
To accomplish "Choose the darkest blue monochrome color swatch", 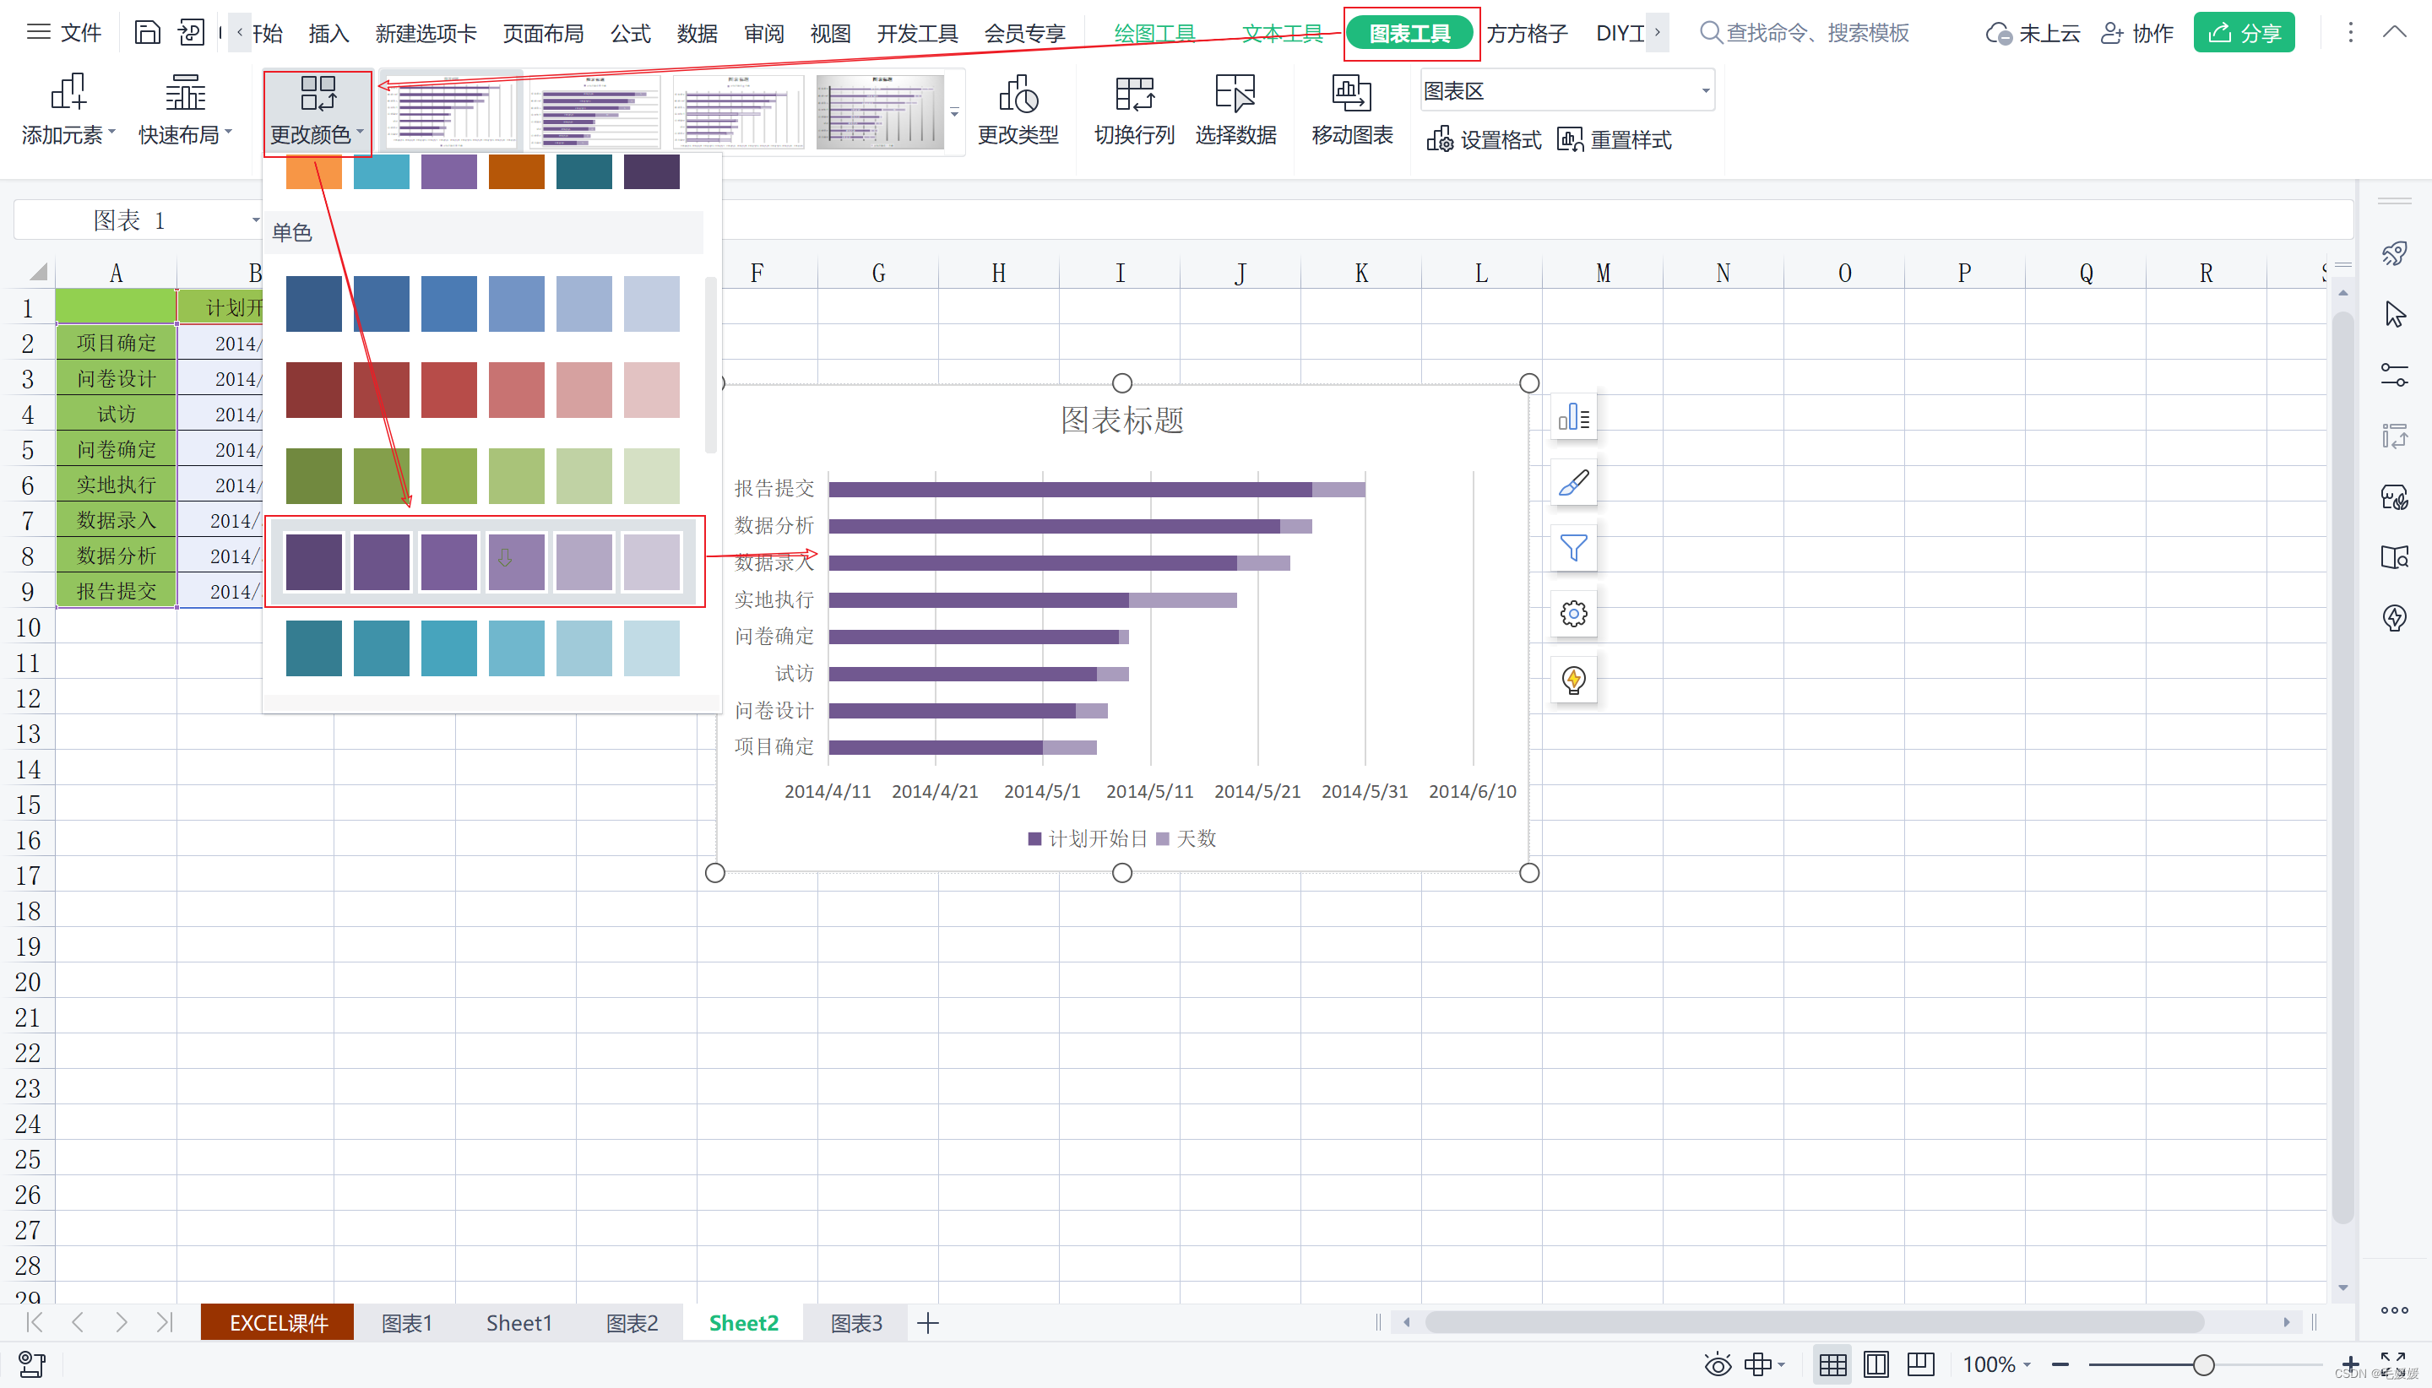I will click(x=313, y=304).
